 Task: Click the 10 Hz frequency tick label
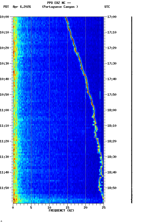pyautogui.click(x=49, y=208)
